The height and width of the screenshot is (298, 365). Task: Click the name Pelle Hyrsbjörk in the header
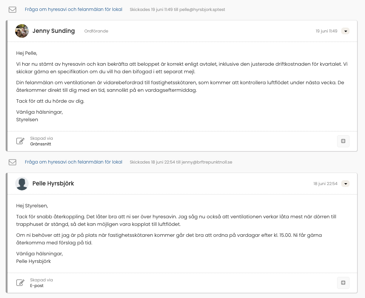pyautogui.click(x=53, y=184)
